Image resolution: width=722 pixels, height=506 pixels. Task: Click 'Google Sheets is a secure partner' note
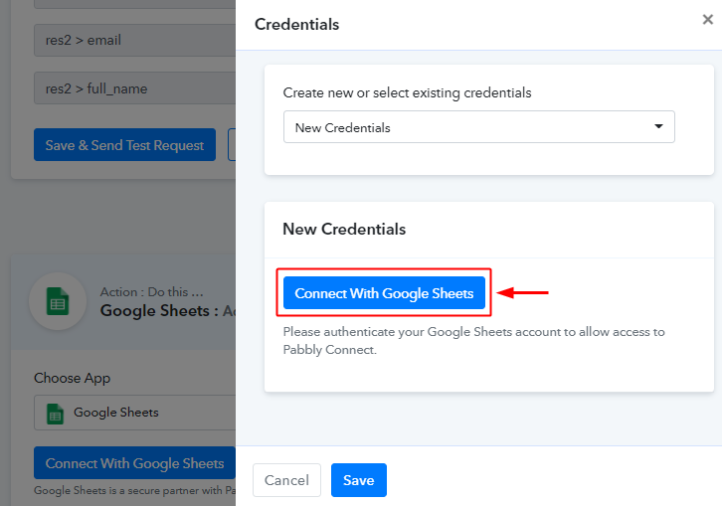[135, 490]
